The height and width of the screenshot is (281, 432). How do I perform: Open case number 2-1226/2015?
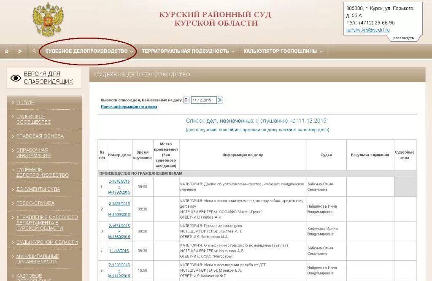coord(119,265)
